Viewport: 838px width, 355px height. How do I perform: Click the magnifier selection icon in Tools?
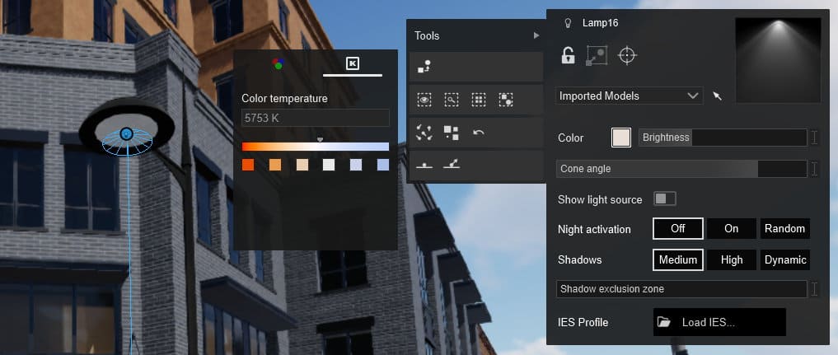(451, 100)
